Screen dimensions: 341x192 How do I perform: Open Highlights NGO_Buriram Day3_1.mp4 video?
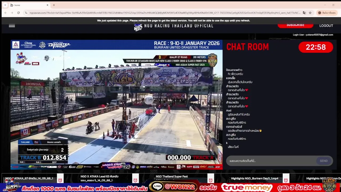tap(255, 178)
